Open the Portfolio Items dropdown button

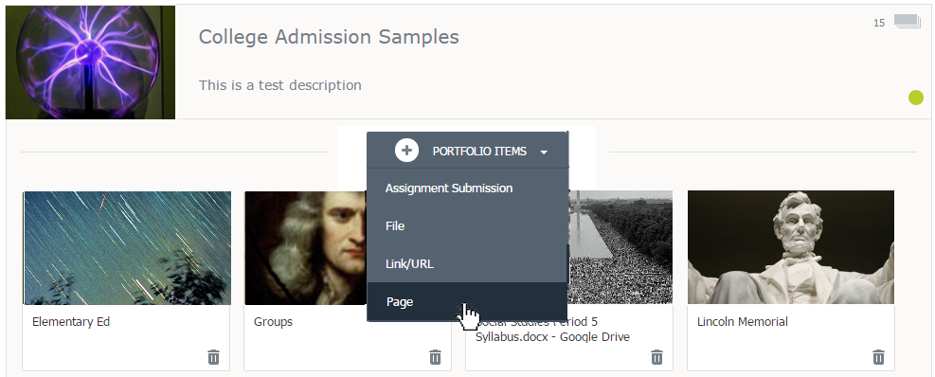point(468,151)
